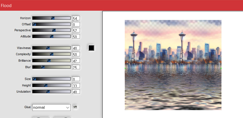243x118 pixels.
Task: Click the Brilliance value field showing 42
Action: [x=76, y=61]
